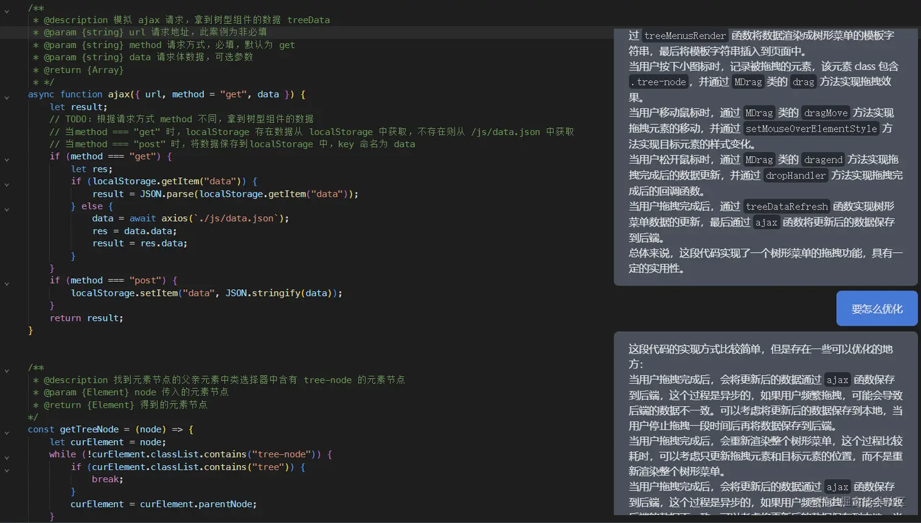Image resolution: width=921 pixels, height=523 pixels.
Task: Click the "@param {Element} node" comment line
Action: [x=131, y=392]
